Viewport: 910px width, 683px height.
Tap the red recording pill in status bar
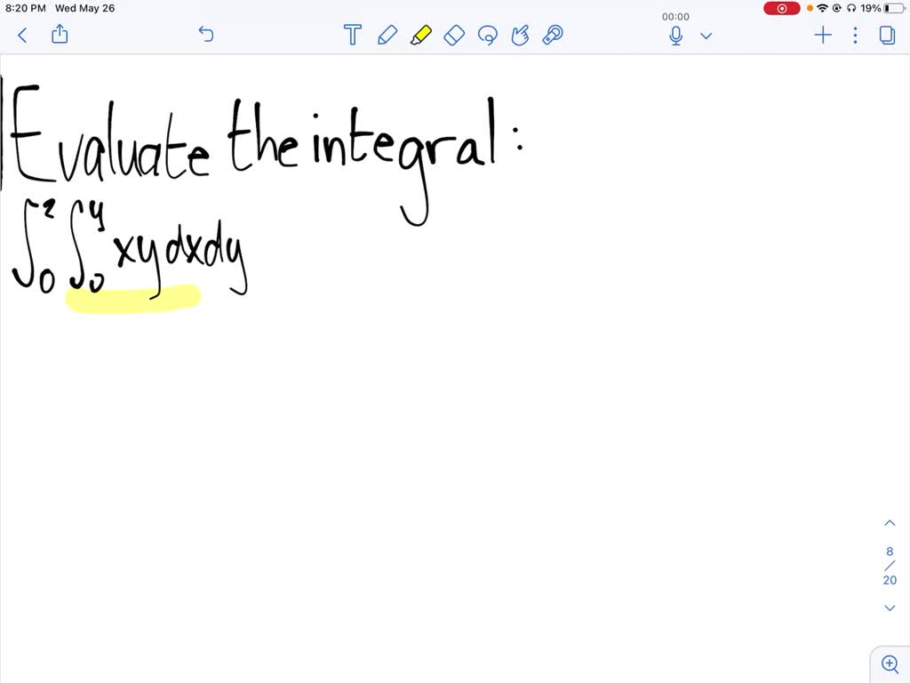point(781,8)
